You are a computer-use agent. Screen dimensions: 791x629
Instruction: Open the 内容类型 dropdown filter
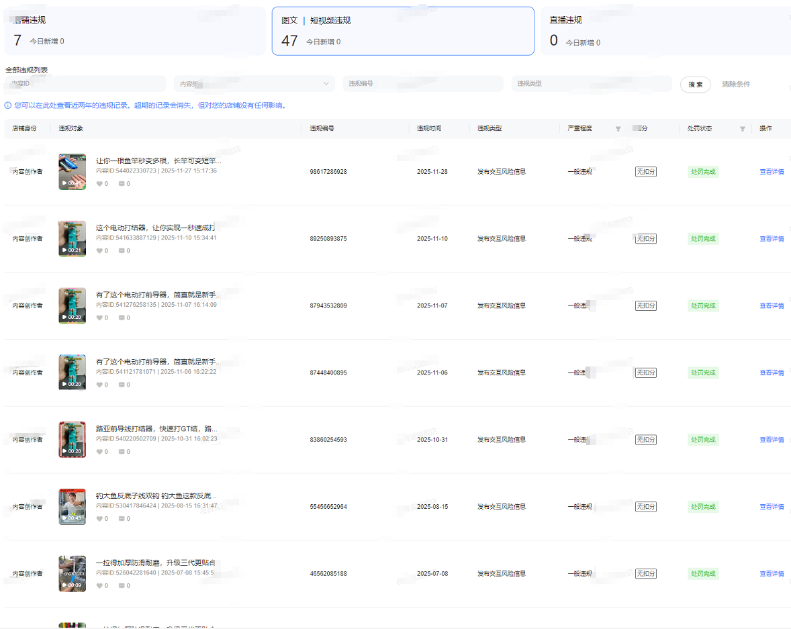[x=254, y=84]
